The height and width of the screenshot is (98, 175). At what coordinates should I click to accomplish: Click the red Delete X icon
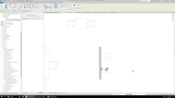(39, 8)
